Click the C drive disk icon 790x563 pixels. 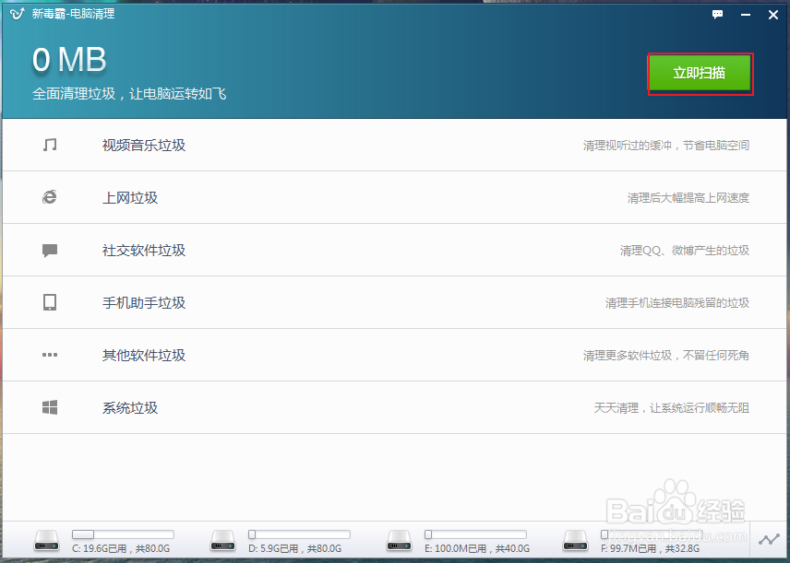click(x=46, y=538)
